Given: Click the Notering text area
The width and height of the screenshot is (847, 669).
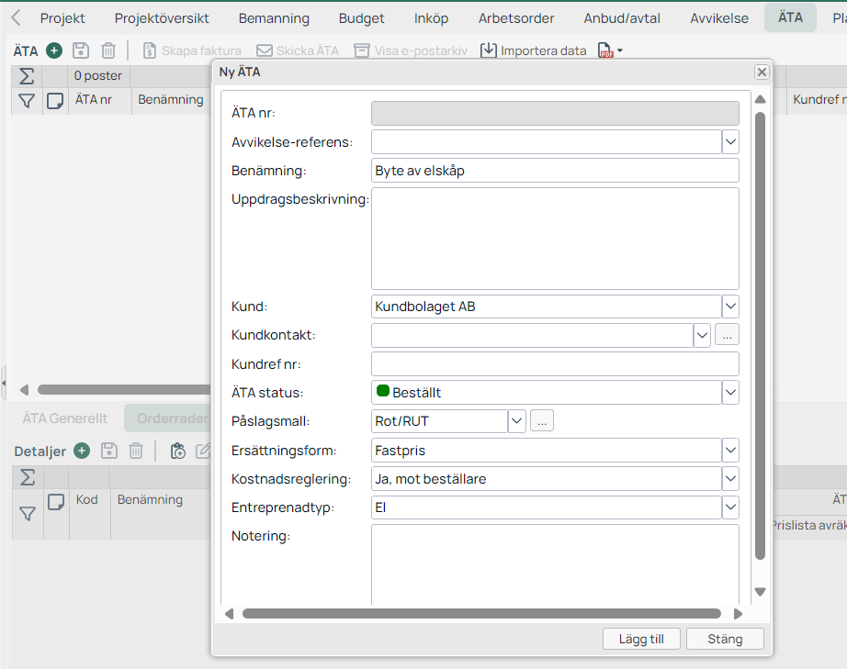Looking at the screenshot, I should 555,564.
